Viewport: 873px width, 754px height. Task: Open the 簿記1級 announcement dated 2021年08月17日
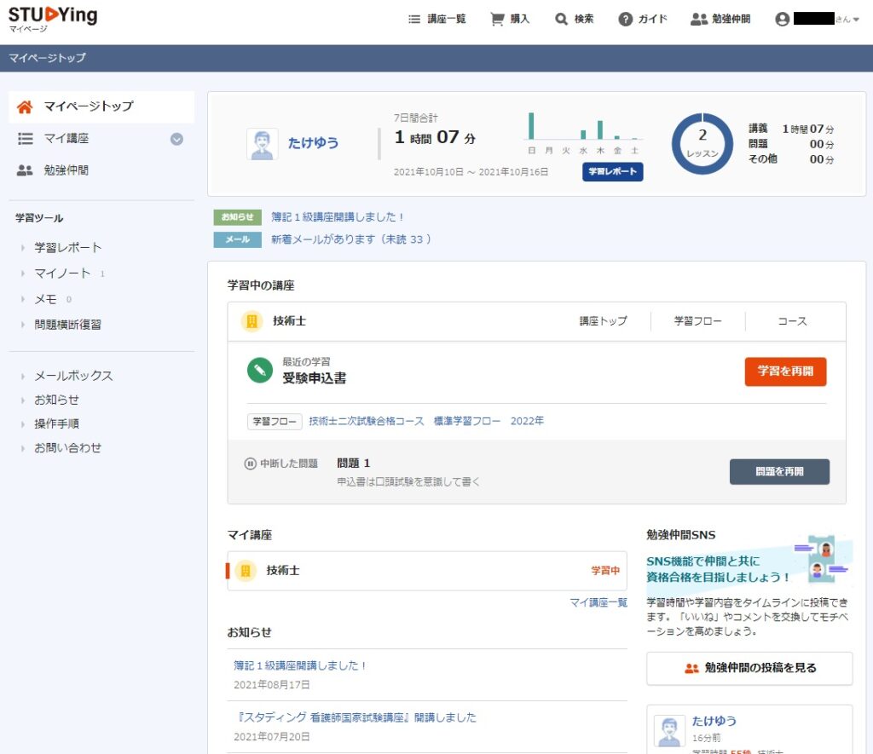[x=299, y=665]
